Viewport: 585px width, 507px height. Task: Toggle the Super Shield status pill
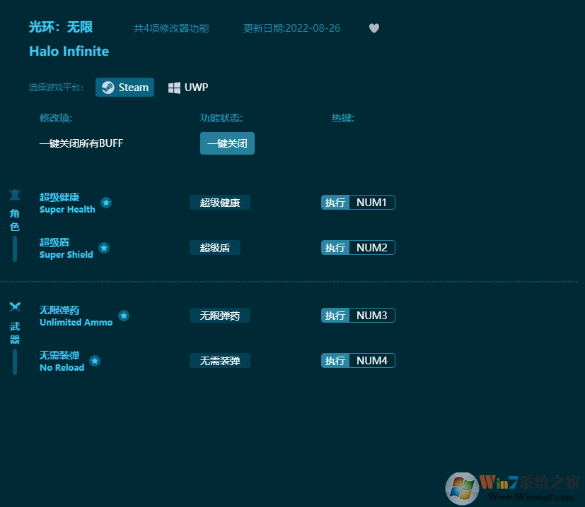point(214,247)
